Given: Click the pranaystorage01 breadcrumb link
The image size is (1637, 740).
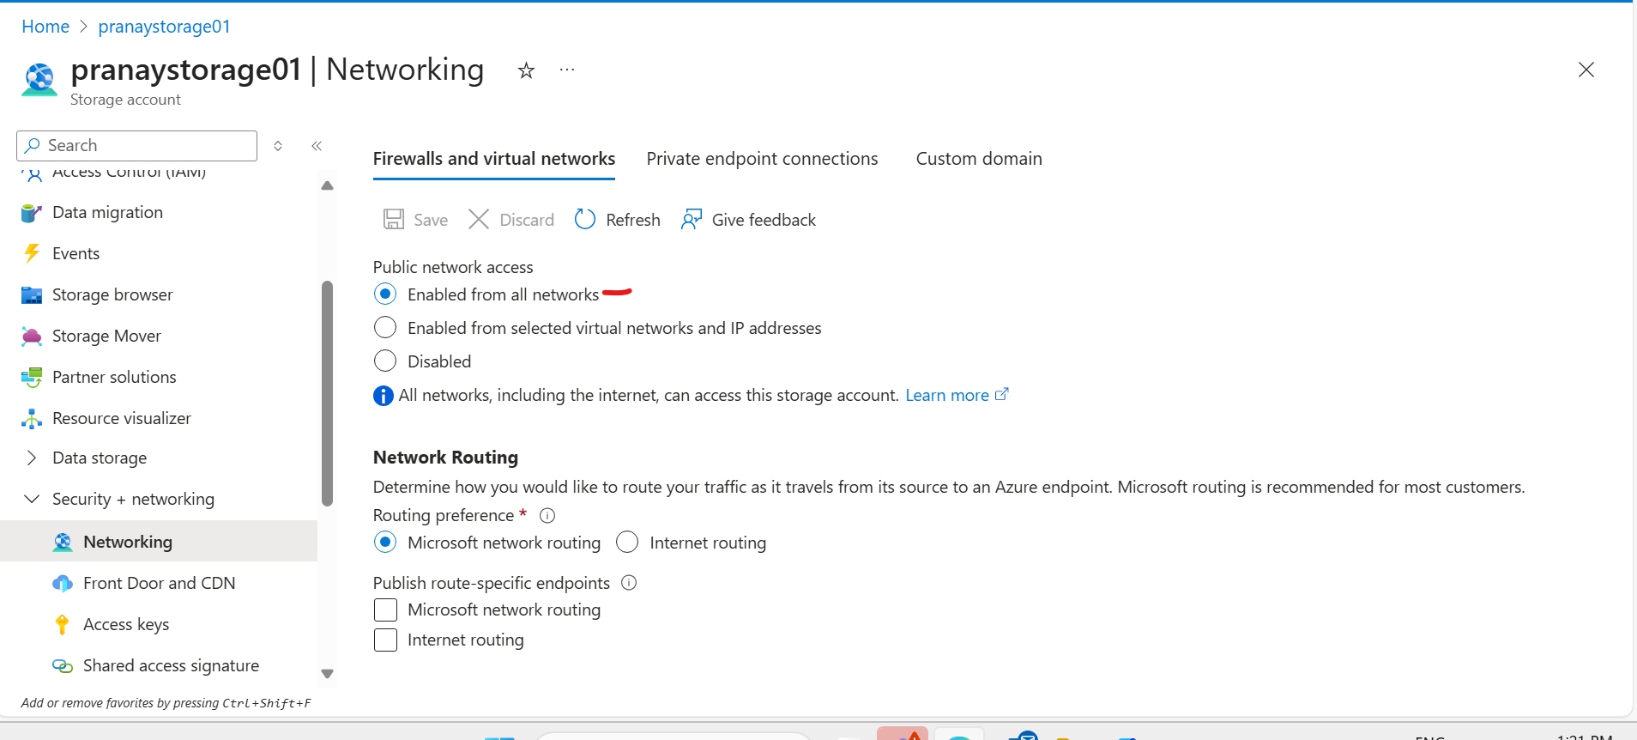Looking at the screenshot, I should tap(164, 27).
